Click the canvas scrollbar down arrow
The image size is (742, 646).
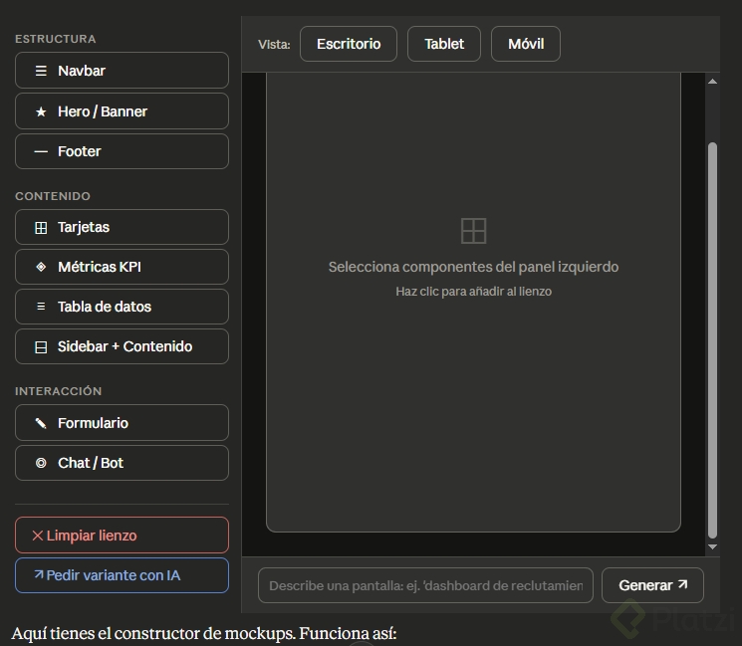click(712, 546)
